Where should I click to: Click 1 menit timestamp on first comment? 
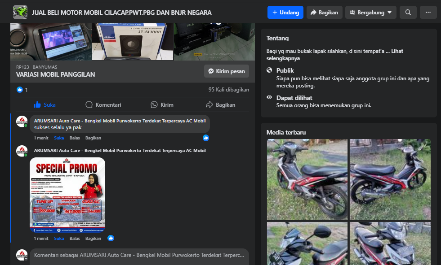(x=41, y=138)
